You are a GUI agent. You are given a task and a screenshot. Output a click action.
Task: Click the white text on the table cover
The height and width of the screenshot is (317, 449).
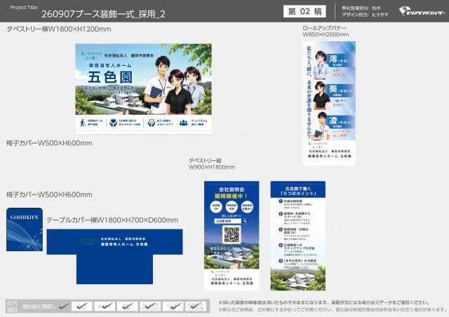[x=124, y=241]
